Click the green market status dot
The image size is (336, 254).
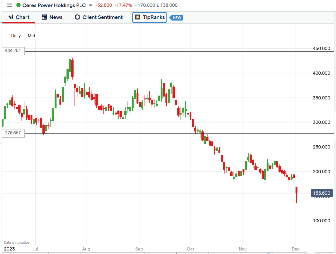[x=18, y=5]
